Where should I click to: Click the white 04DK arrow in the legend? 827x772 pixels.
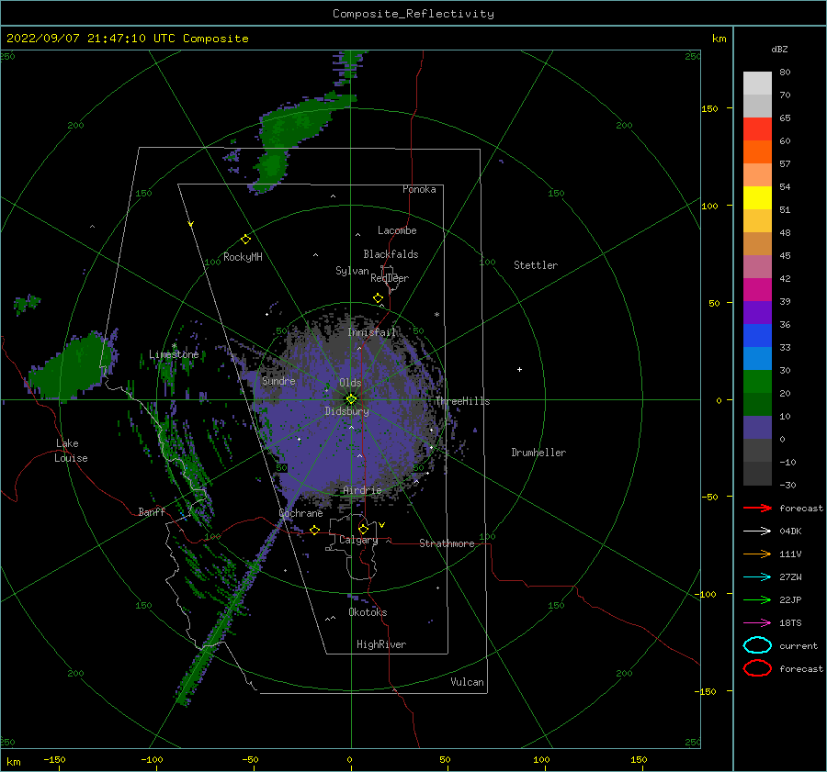click(757, 531)
